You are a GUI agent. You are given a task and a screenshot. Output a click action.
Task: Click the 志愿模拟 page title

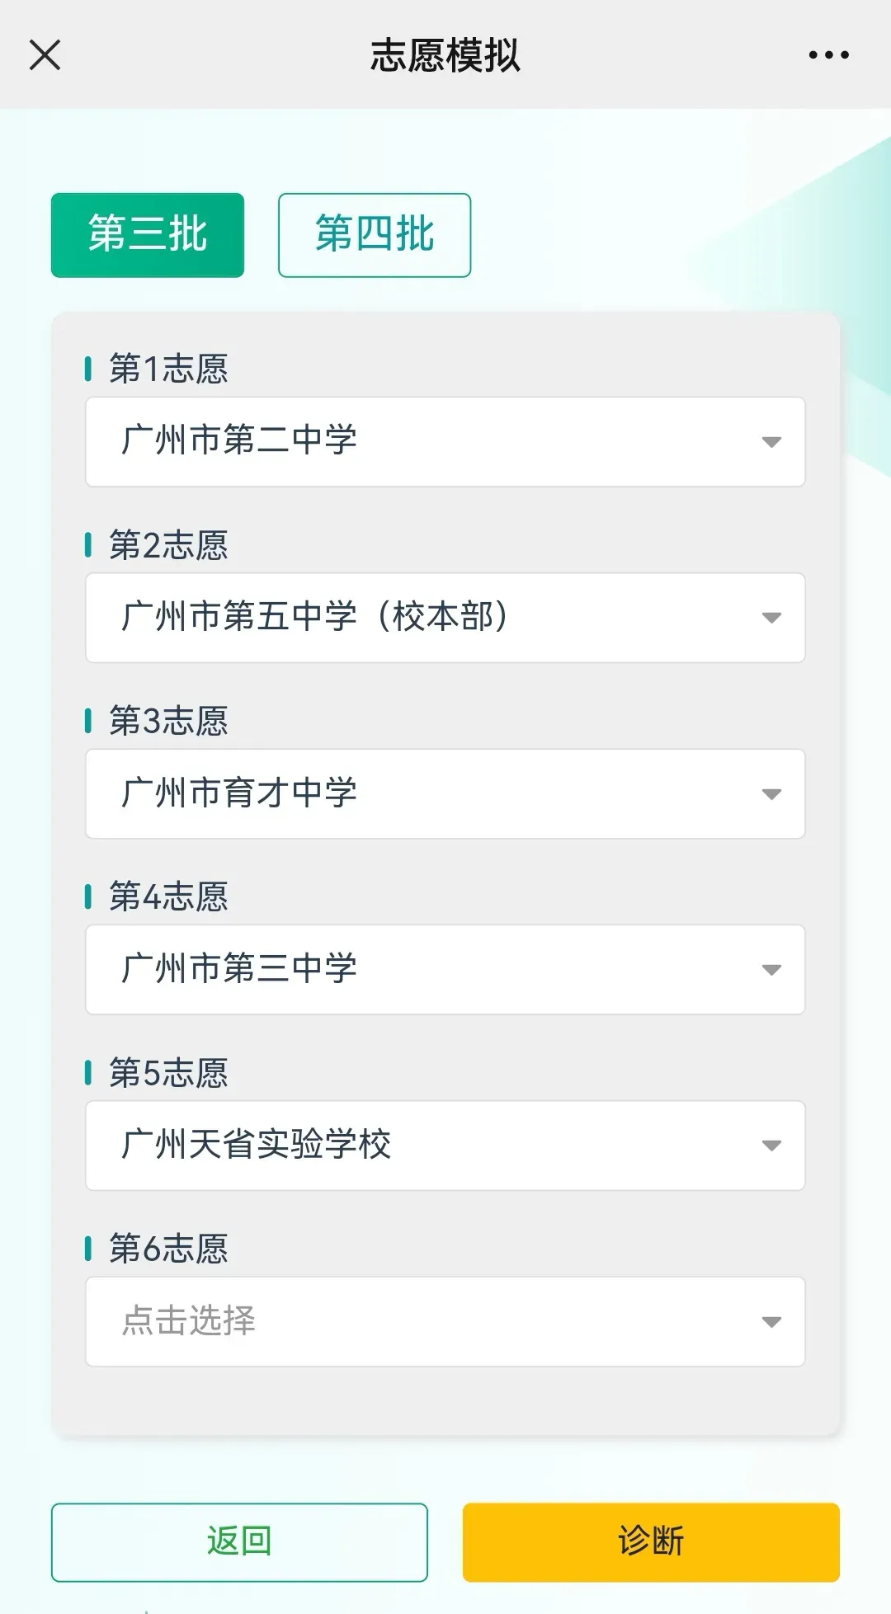[x=445, y=55]
